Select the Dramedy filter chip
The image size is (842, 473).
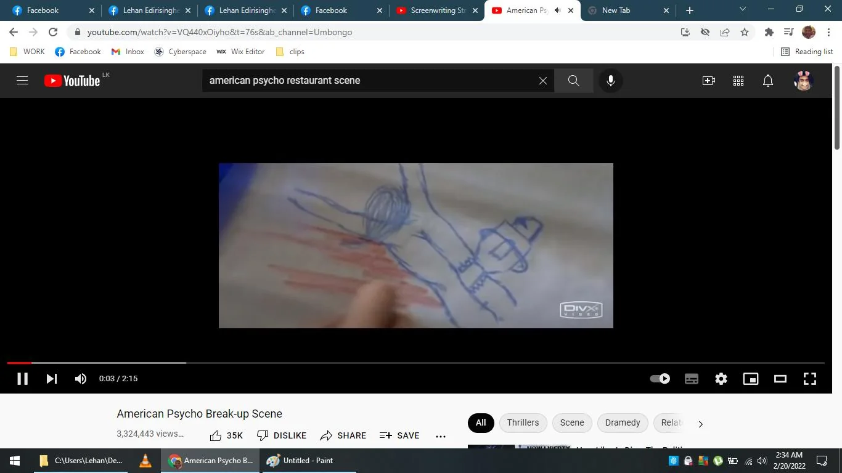(623, 422)
